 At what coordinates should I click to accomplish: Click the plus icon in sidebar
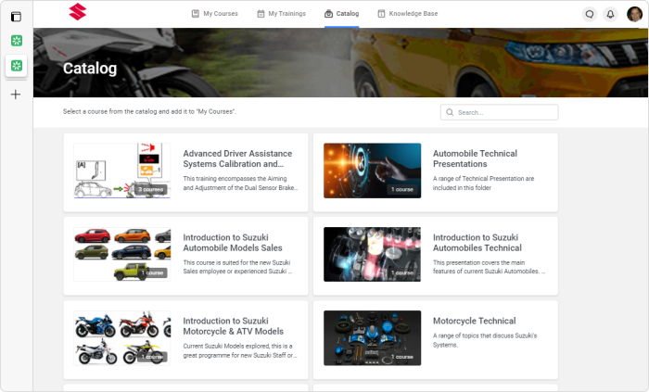[16, 95]
